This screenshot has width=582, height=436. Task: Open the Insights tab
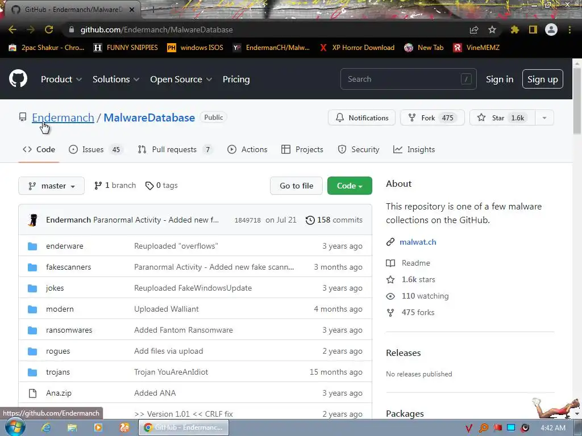414,149
